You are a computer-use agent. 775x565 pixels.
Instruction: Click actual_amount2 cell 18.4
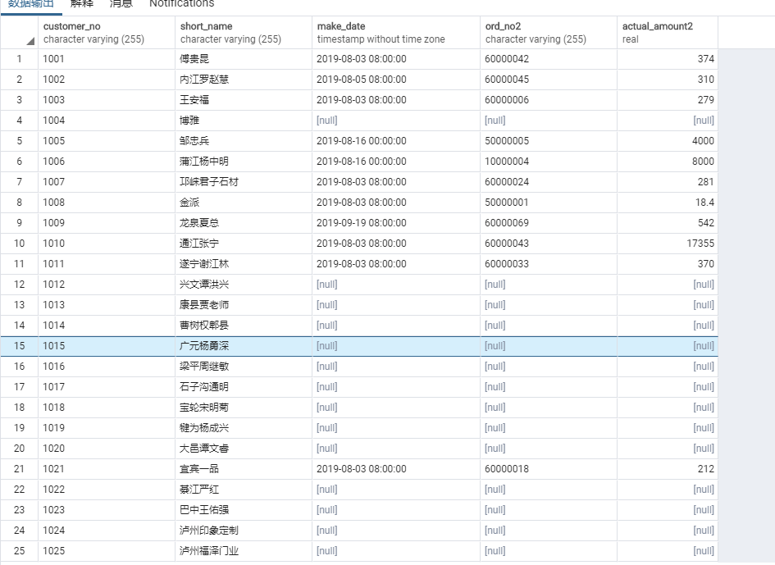pyautogui.click(x=668, y=203)
